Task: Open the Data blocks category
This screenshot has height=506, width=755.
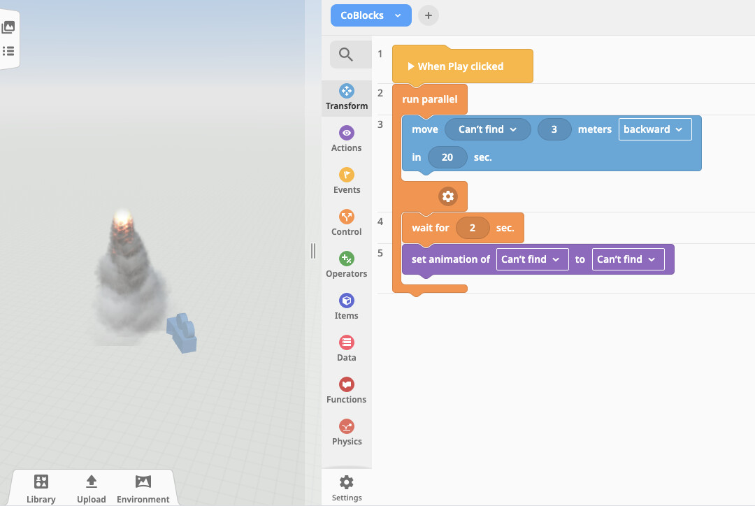Action: click(347, 349)
